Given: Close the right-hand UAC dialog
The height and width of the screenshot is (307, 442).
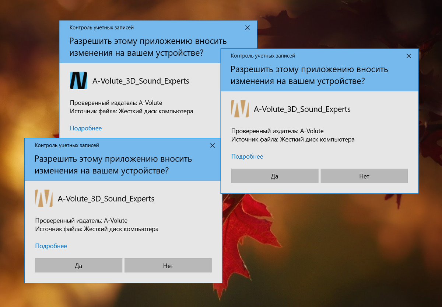Looking at the screenshot, I should click(x=408, y=56).
